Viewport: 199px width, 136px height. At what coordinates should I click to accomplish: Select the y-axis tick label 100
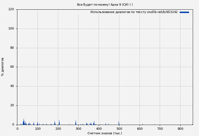click(x=11, y=29)
